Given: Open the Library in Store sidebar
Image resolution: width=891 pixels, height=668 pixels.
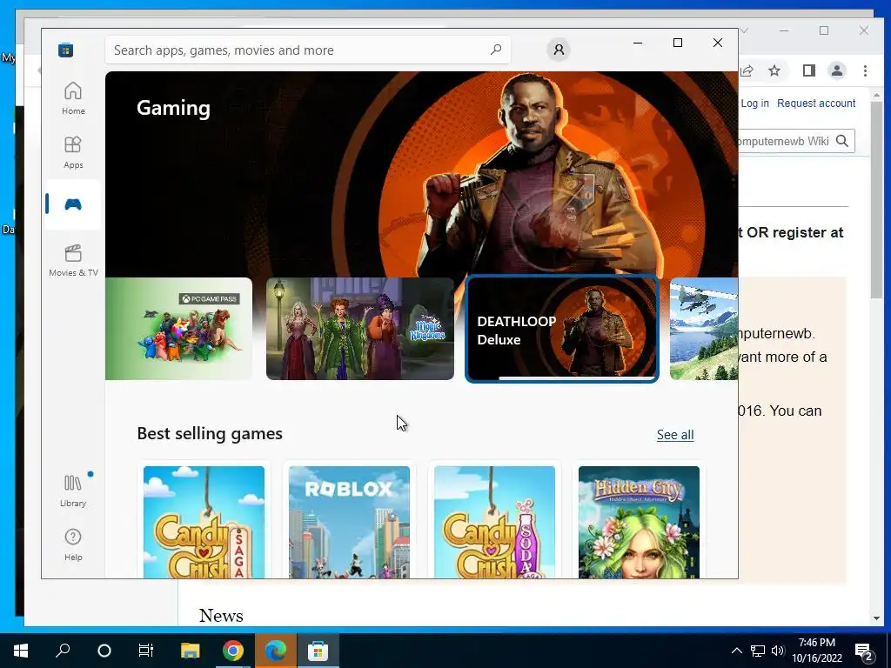Looking at the screenshot, I should 73,491.
